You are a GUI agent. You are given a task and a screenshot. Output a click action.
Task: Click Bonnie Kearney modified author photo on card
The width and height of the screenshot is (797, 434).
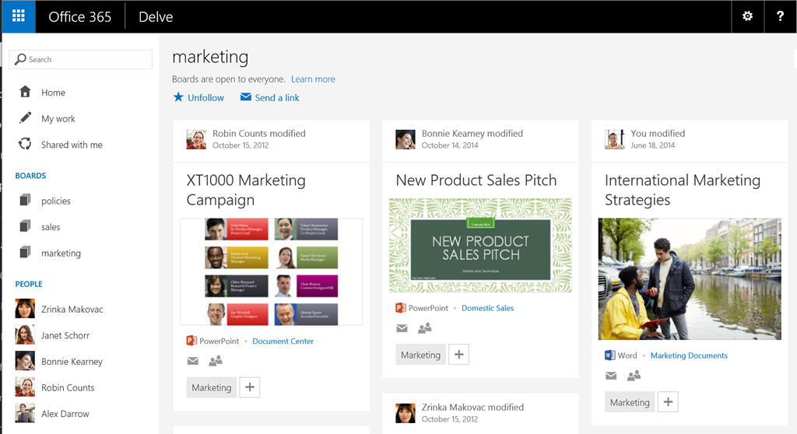pos(405,139)
